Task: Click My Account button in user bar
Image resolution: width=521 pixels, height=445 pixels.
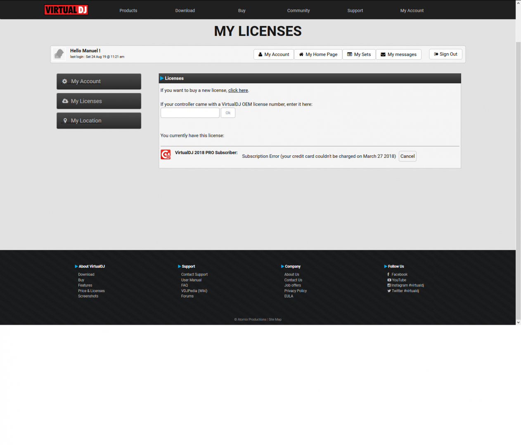Action: [274, 54]
